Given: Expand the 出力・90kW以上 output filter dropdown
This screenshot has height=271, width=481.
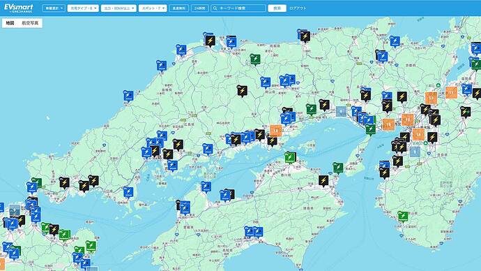Looking at the screenshot, I should (x=119, y=8).
